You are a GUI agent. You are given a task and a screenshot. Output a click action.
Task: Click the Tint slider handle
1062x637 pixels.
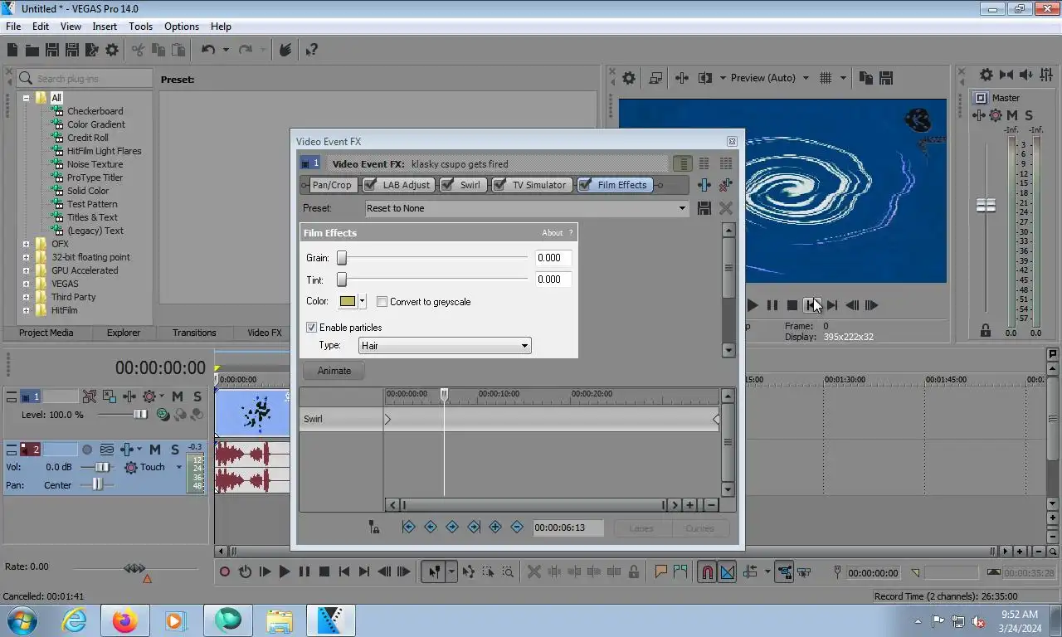pyautogui.click(x=341, y=280)
